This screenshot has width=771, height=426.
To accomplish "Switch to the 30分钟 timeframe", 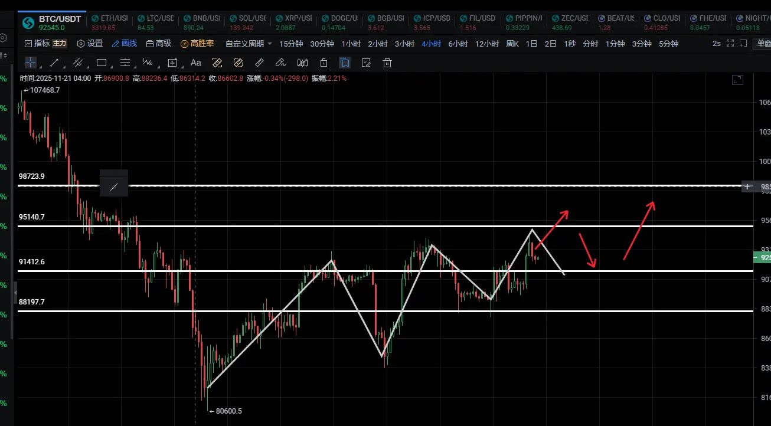I will pos(322,44).
